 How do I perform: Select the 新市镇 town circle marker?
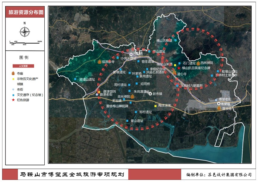[150, 94]
